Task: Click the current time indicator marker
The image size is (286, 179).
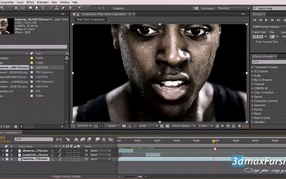Action: 214,141
